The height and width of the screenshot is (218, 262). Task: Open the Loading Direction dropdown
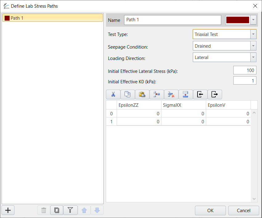pyautogui.click(x=253, y=57)
